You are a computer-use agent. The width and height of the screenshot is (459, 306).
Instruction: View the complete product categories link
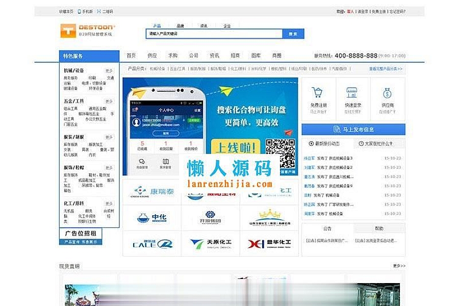point(386,69)
